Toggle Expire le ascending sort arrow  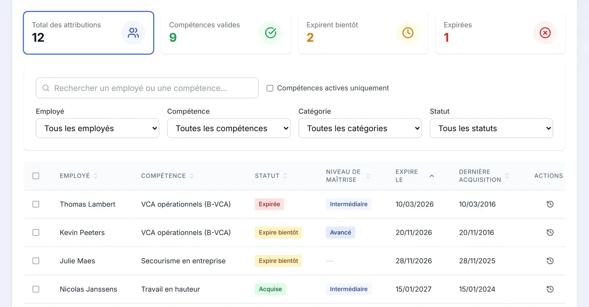(x=432, y=176)
